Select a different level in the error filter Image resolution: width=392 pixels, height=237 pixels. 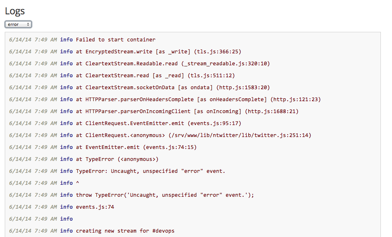[18, 24]
